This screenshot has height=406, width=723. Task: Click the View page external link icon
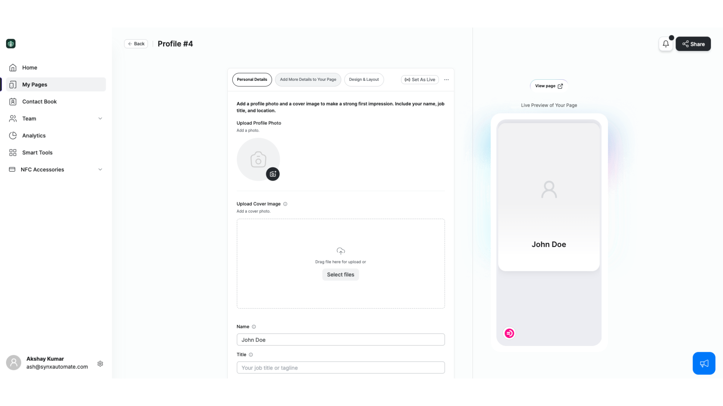(x=560, y=86)
